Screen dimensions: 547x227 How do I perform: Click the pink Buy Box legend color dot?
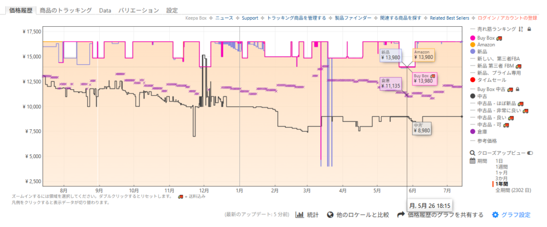(472, 38)
